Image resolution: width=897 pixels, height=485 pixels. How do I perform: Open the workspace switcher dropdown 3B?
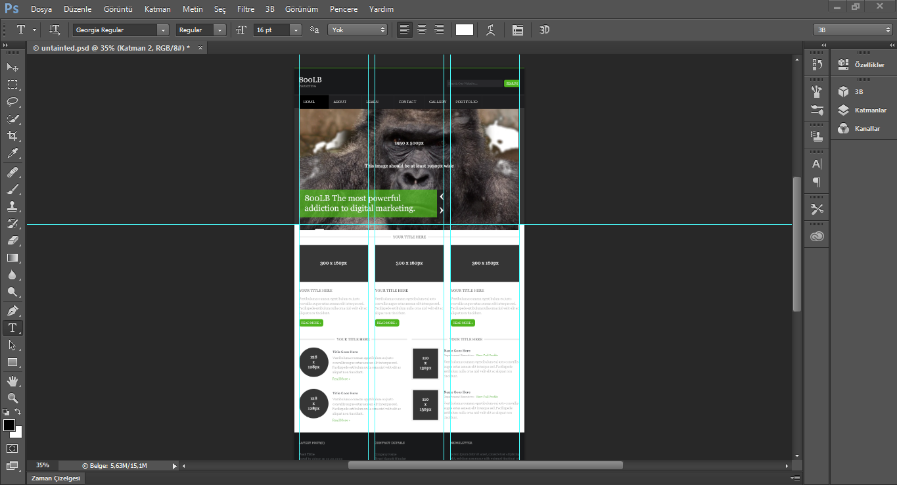[x=853, y=30]
